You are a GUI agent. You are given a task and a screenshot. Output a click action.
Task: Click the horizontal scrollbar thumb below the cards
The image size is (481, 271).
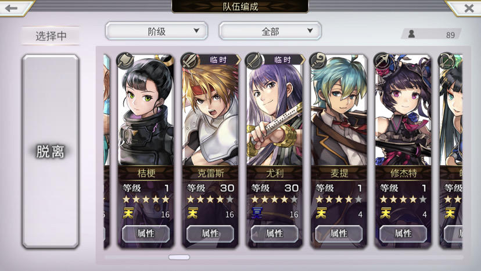coord(179,257)
